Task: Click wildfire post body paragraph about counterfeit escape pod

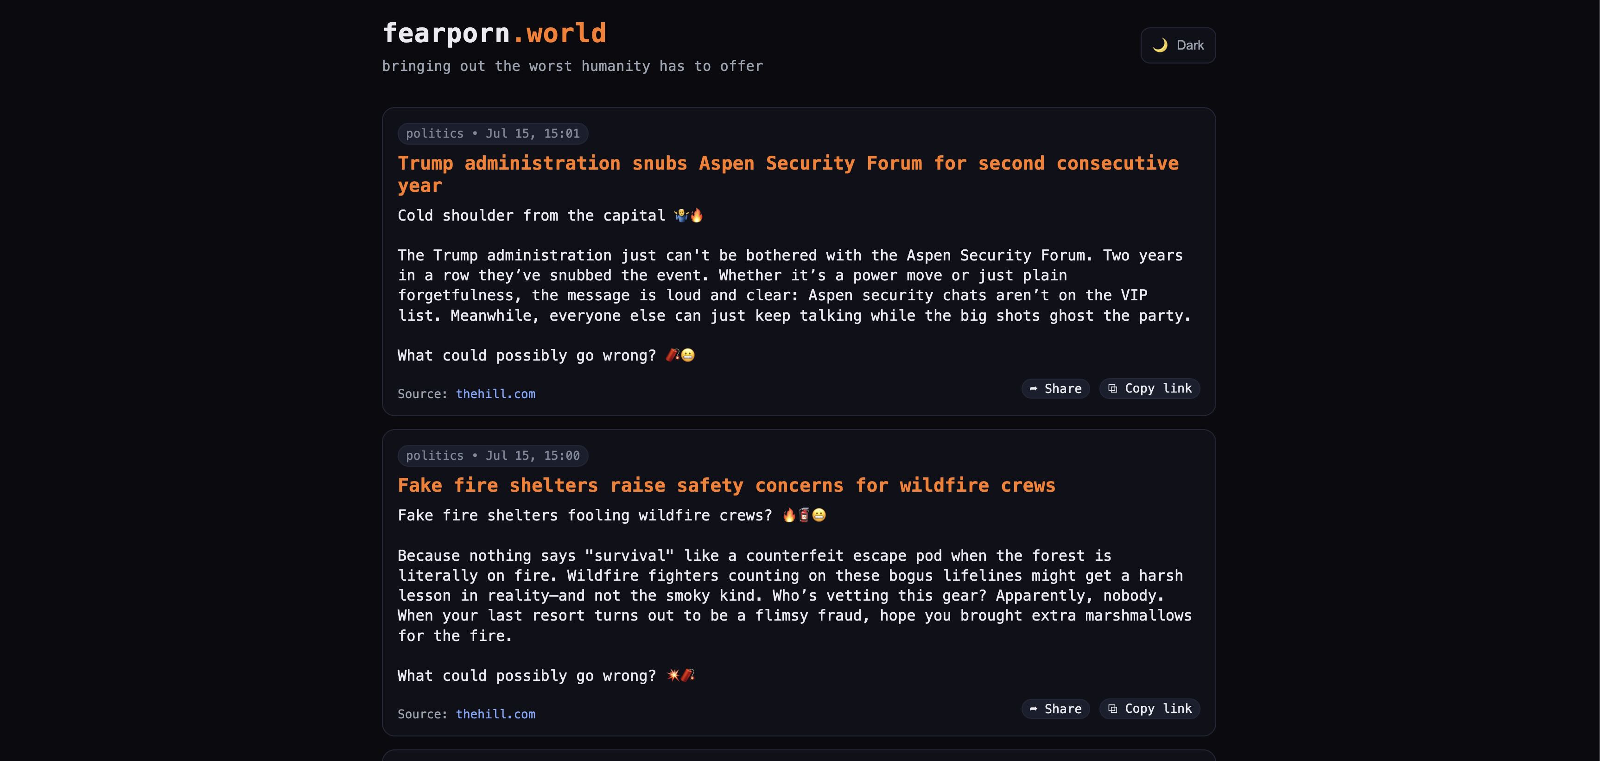Action: pos(794,596)
